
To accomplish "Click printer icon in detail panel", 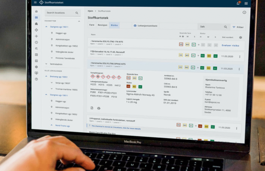I will pyautogui.click(x=99, y=108).
